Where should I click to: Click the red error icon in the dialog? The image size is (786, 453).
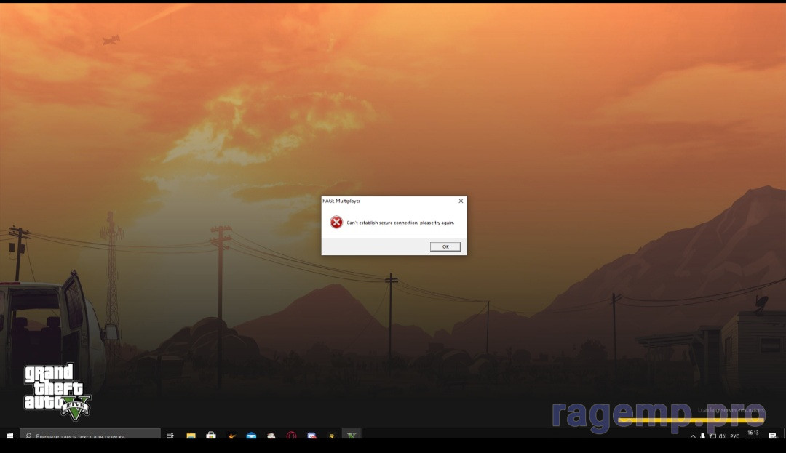click(336, 223)
